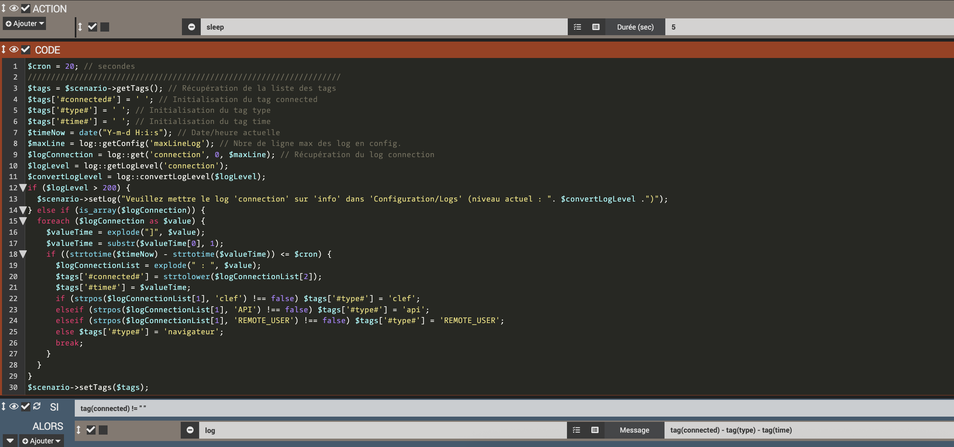Click the command select icon for log row

(595, 430)
